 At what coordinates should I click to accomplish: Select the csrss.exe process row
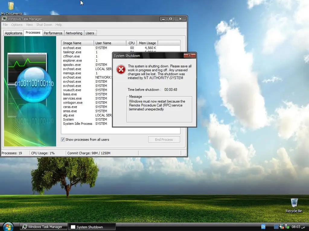[x=87, y=107]
